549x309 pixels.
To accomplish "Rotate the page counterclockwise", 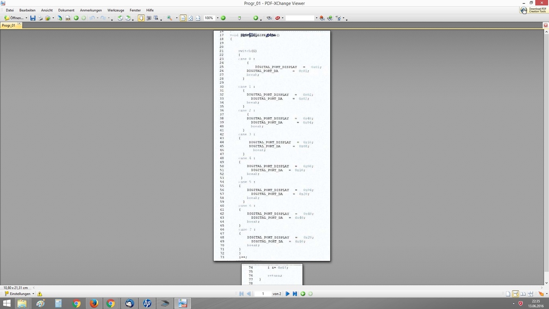I will pos(120,18).
